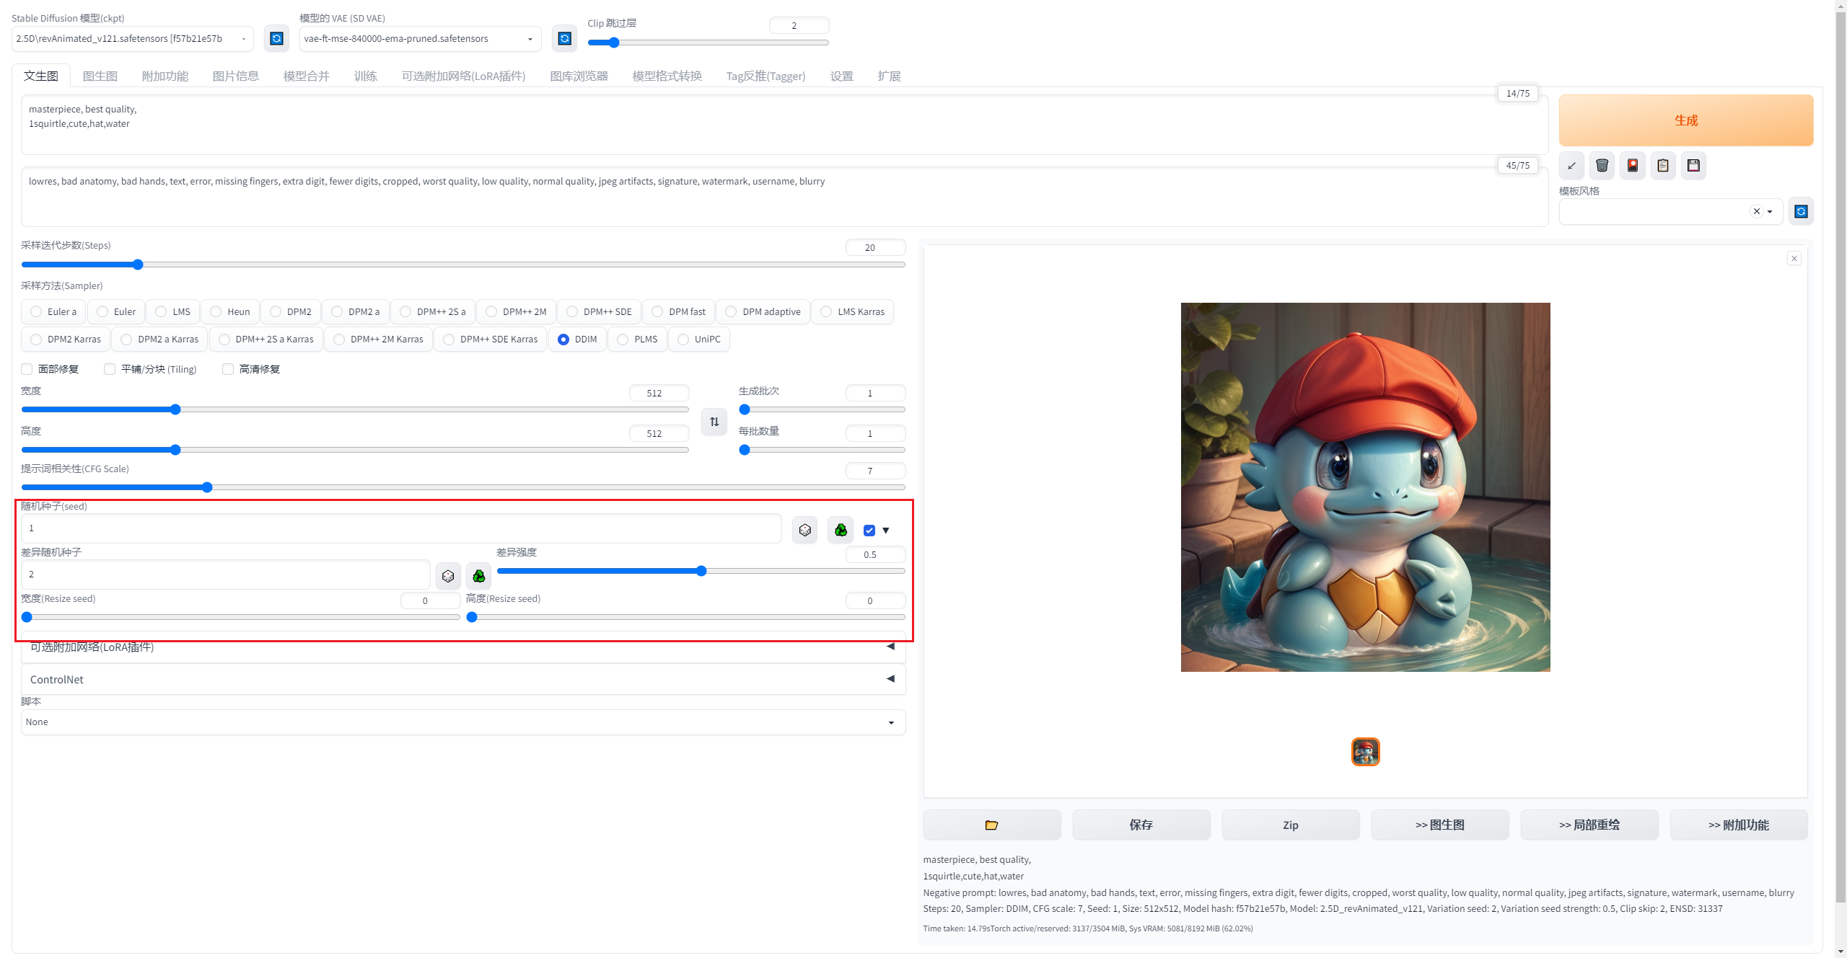
Task: Click the trash bin icon under Generate button
Action: [1602, 166]
